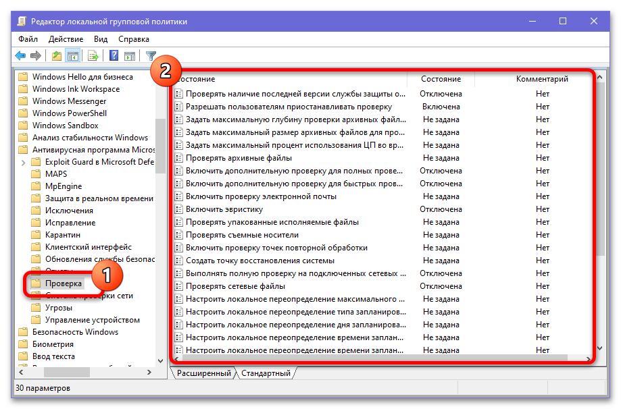The image size is (621, 409).
Task: Click the Back arrow toolbar icon
Action: point(20,56)
